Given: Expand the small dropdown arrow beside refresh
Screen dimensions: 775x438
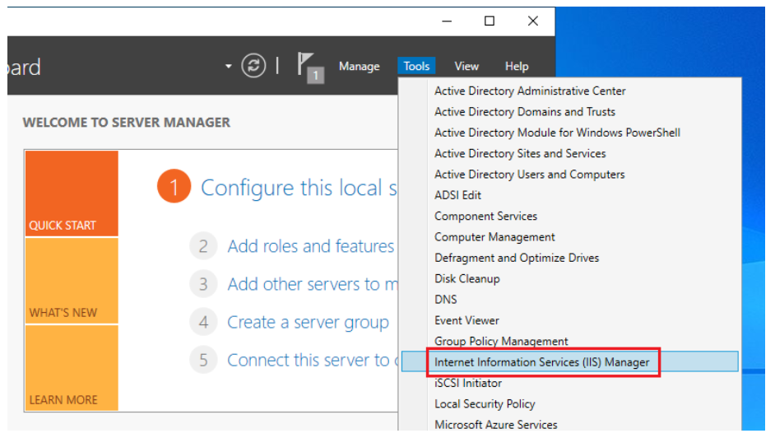Looking at the screenshot, I should (x=229, y=66).
